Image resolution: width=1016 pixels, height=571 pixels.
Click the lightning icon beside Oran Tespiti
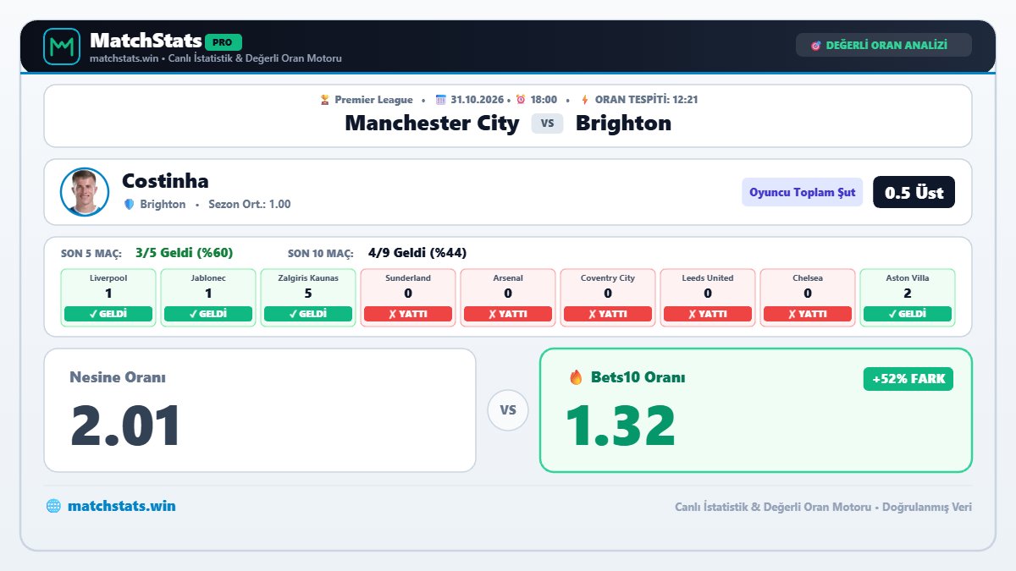[585, 100]
